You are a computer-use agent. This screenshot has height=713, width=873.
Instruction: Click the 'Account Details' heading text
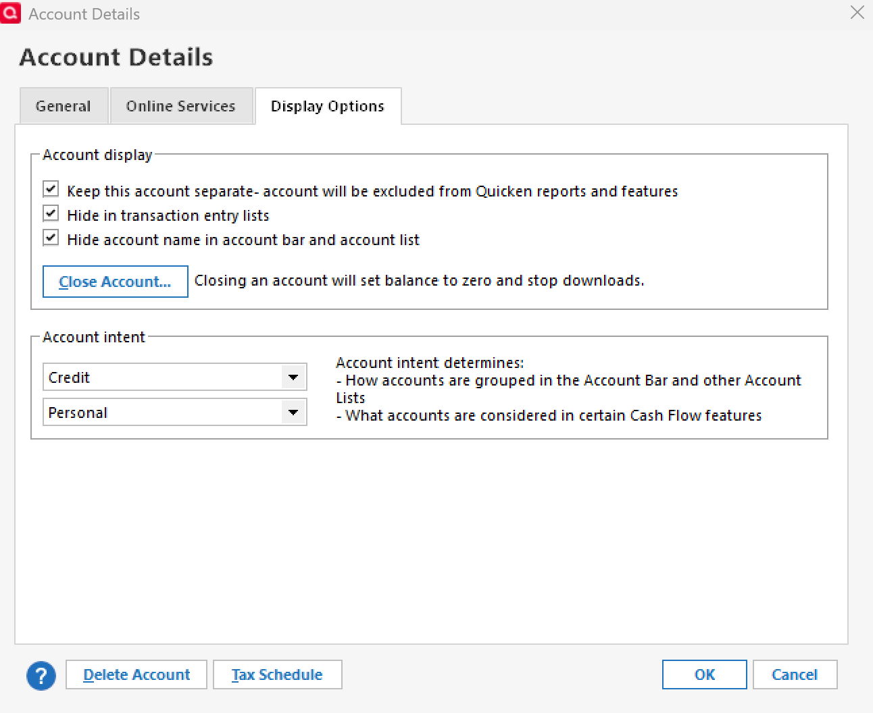click(x=116, y=57)
